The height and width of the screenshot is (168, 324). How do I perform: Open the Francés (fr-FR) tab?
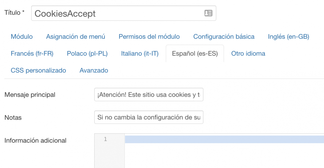(32, 53)
